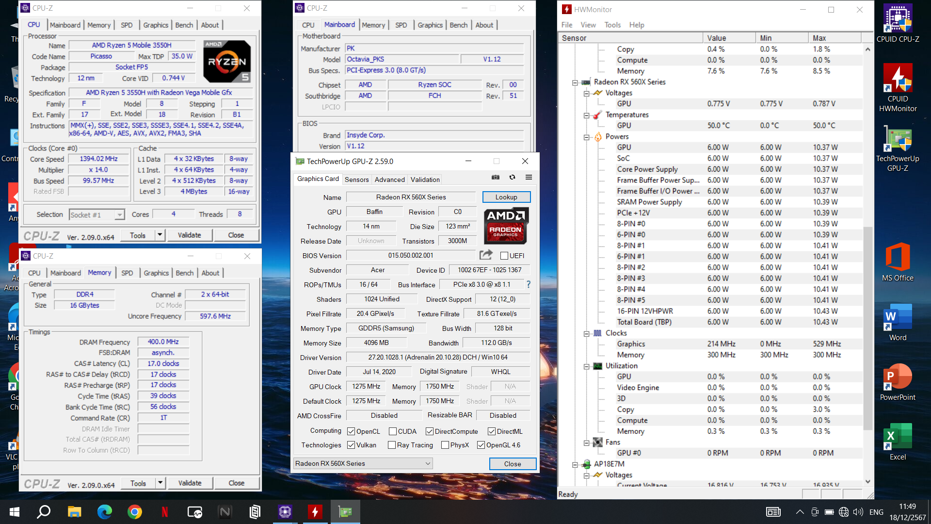
Task: Open the TechPowerUp GPU-Z desktop shortcut
Action: click(x=898, y=149)
